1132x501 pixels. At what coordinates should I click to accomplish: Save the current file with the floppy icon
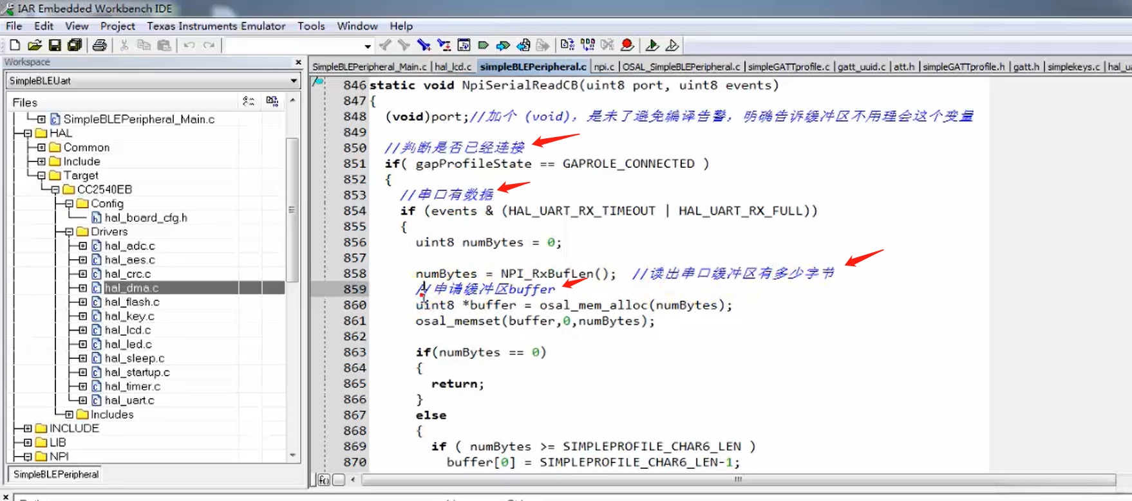(x=55, y=45)
